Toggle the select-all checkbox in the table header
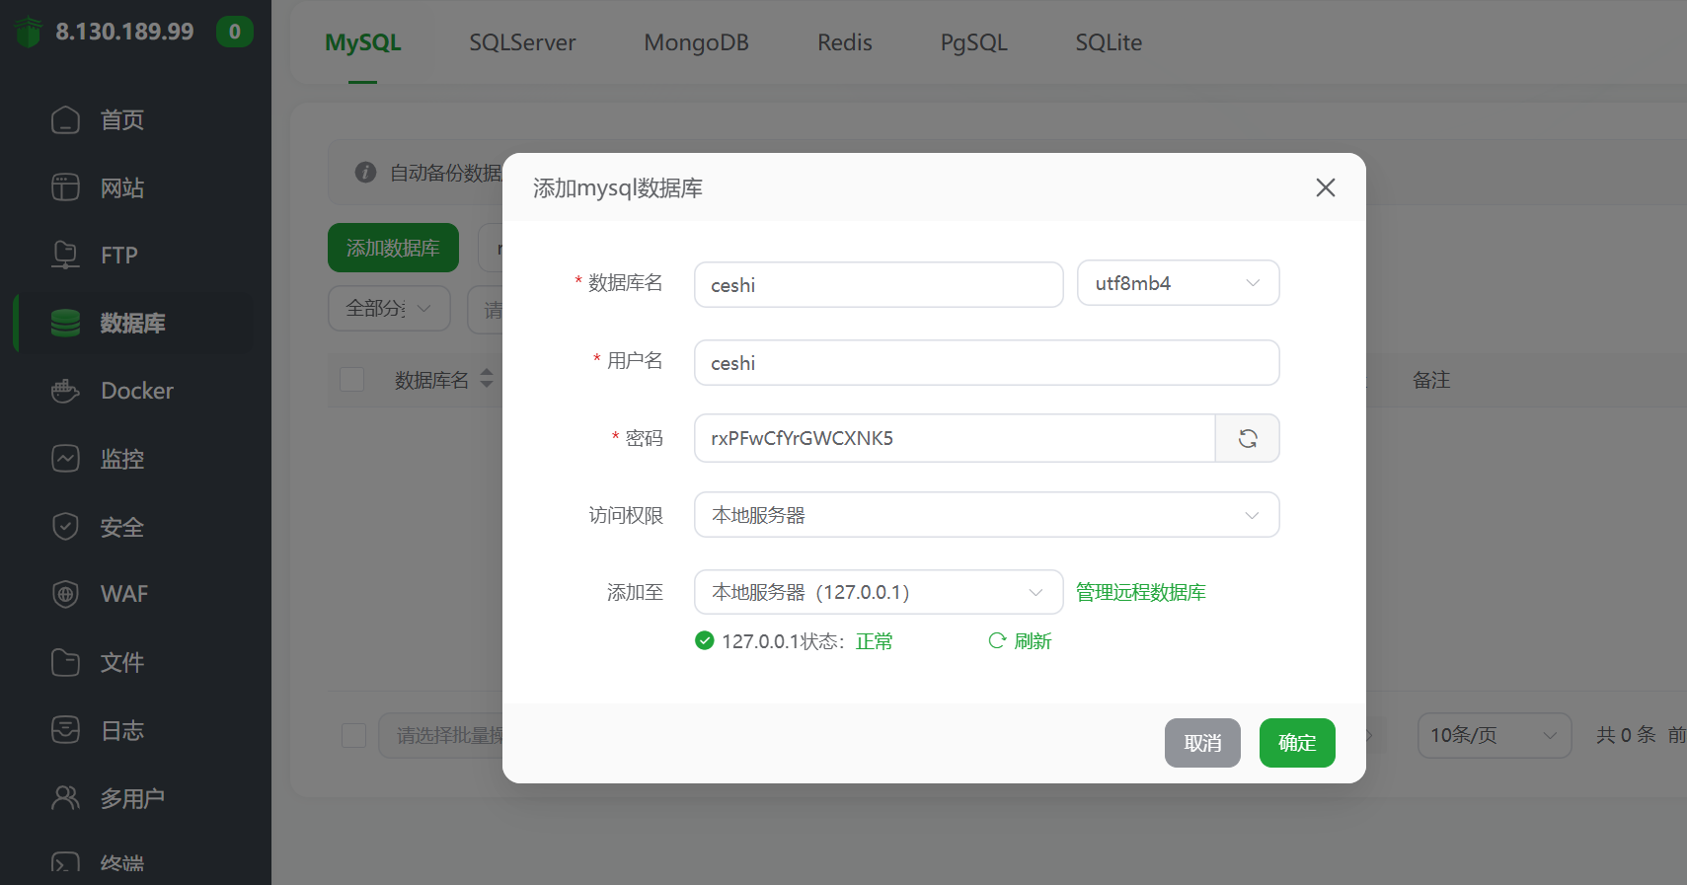Screen dimensions: 1687x885 352,379
